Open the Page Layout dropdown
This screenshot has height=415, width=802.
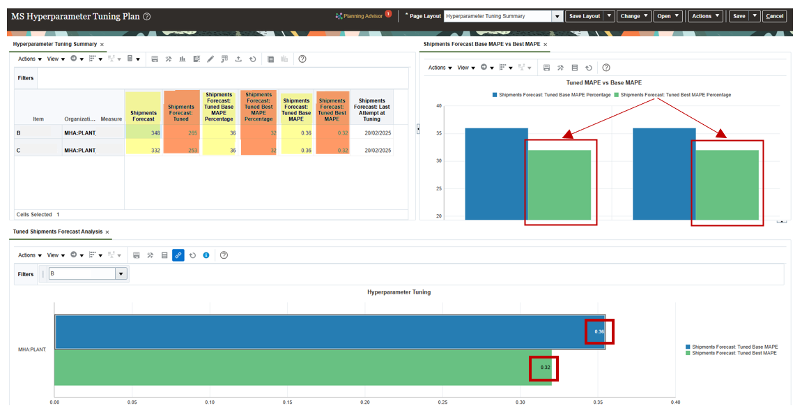click(557, 16)
